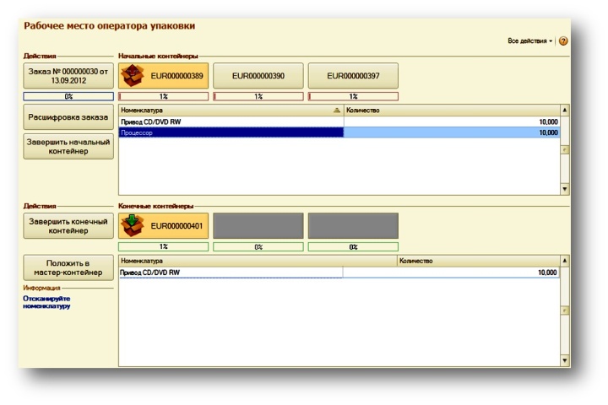The width and height of the screenshot is (608, 405).
Task: Click the order button Заказ № 000000030
Action: [68, 76]
